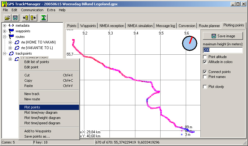Open the Communication menu

(32, 10)
